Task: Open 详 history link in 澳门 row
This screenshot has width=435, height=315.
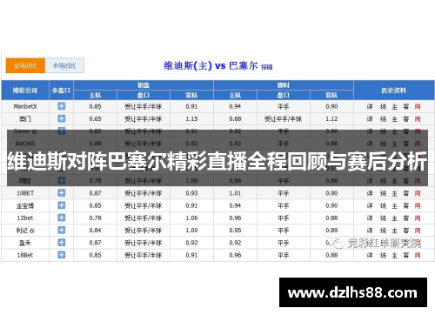Action: (x=370, y=119)
